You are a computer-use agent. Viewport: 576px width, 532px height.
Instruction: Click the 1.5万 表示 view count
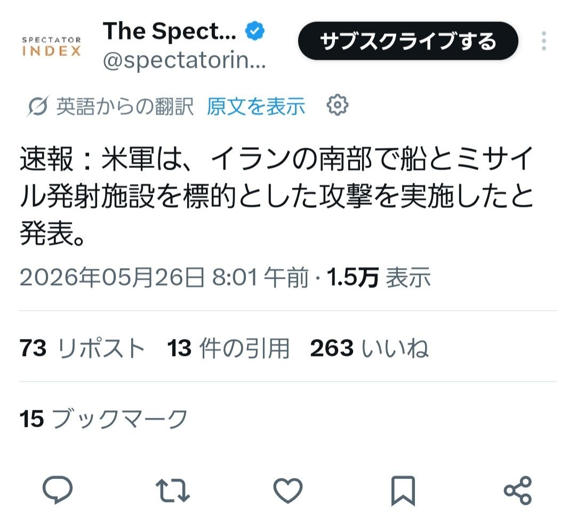[378, 277]
